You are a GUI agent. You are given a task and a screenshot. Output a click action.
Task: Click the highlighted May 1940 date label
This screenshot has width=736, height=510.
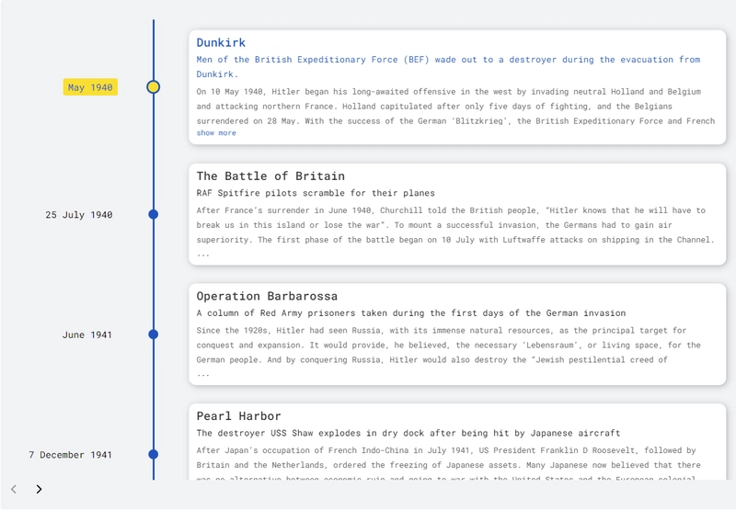(x=90, y=87)
